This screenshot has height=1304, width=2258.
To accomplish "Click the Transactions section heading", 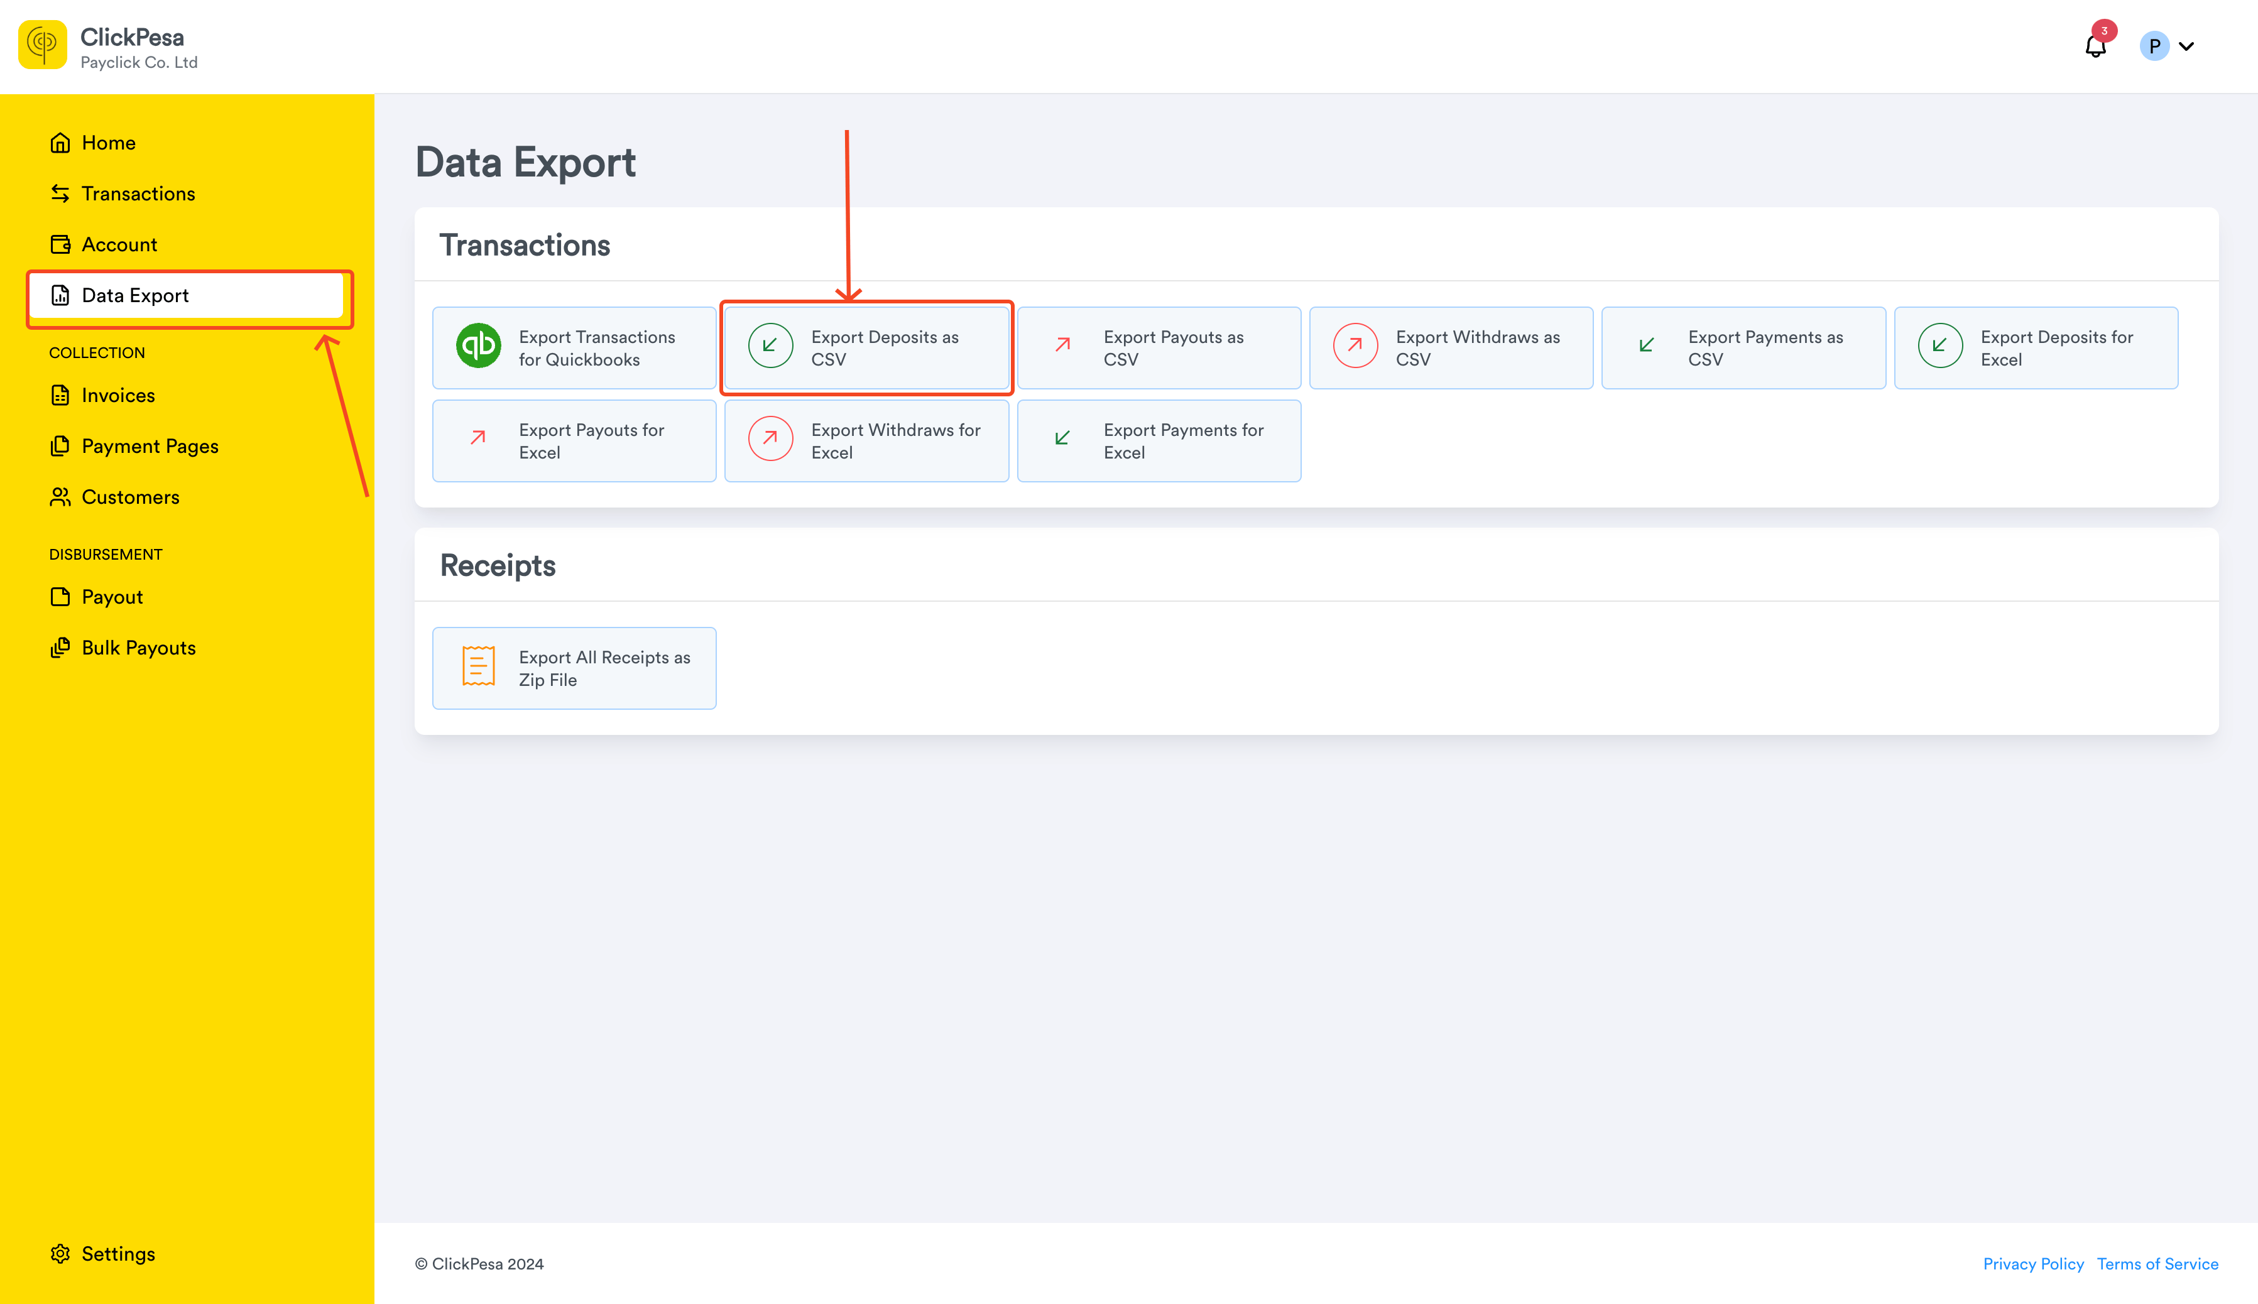I will click(524, 246).
